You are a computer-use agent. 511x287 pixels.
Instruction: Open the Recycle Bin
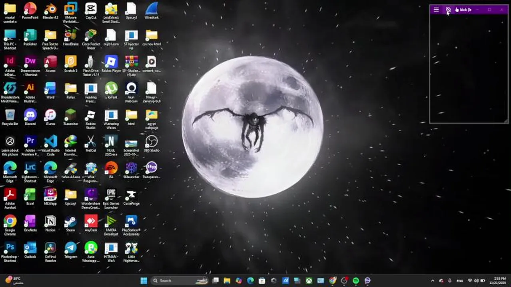point(10,117)
